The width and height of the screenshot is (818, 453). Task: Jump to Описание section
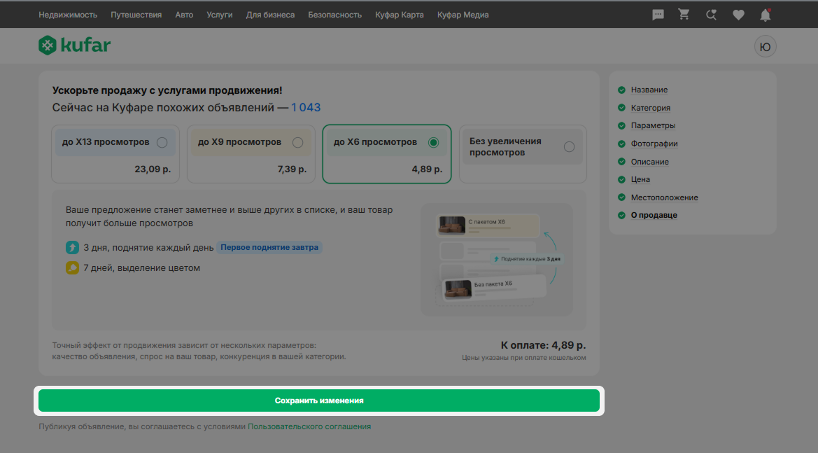649,162
